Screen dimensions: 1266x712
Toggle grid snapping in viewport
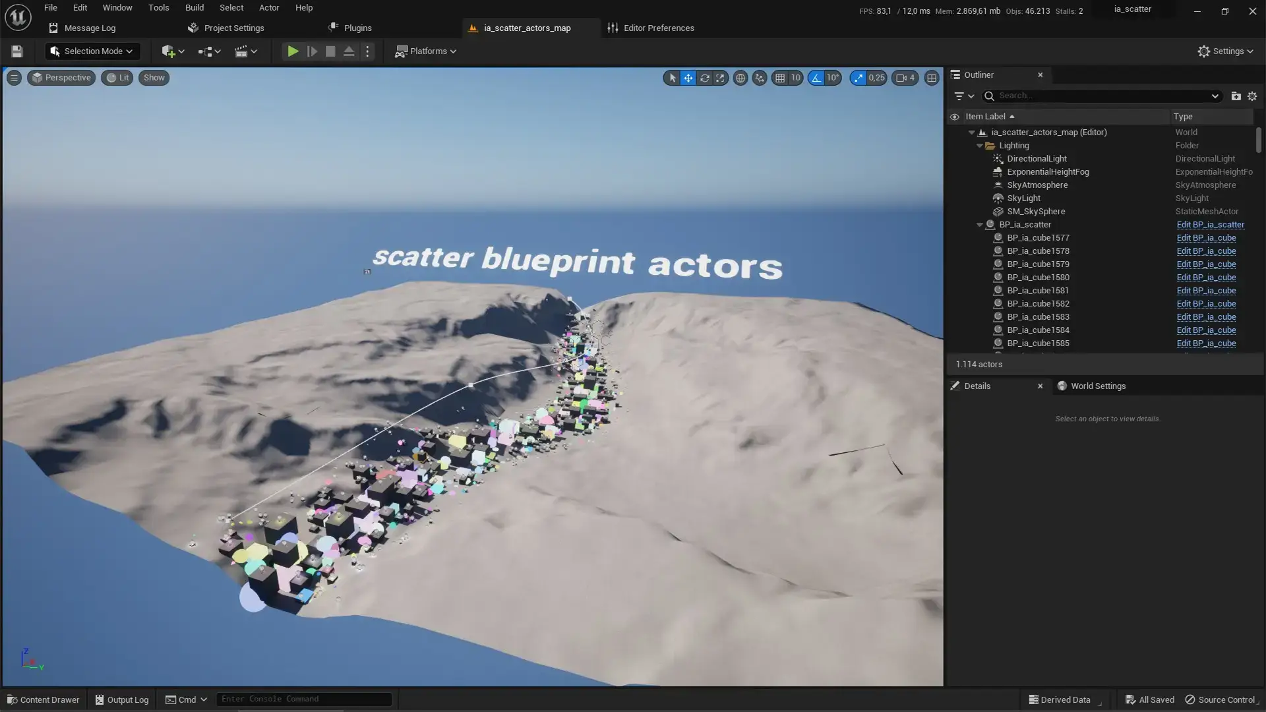[780, 78]
